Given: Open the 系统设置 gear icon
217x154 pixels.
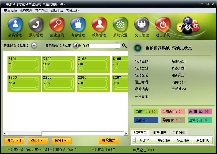Looking at the screenshot, I should tap(120, 25).
